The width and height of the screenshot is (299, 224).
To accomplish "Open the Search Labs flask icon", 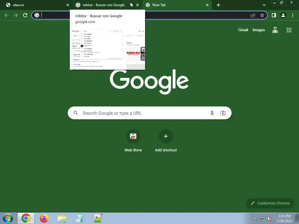I will pos(275,30).
